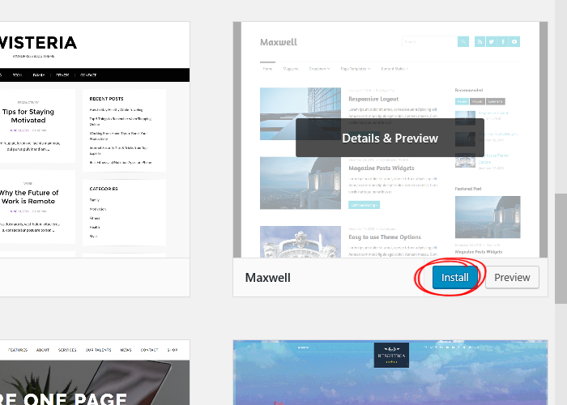
Task: Click the Twitter icon in Maxwell preview
Action: point(492,41)
